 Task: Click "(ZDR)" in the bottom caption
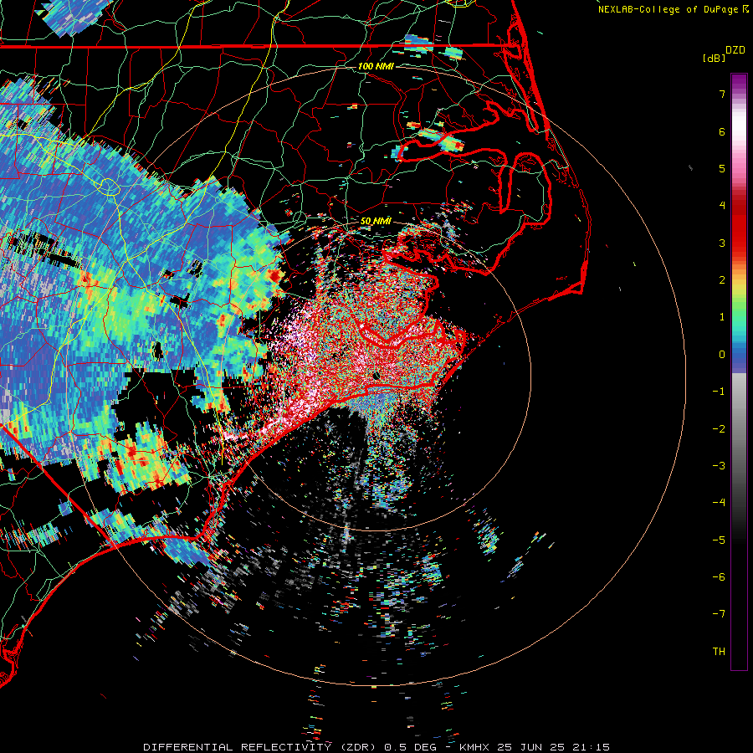[x=358, y=747]
